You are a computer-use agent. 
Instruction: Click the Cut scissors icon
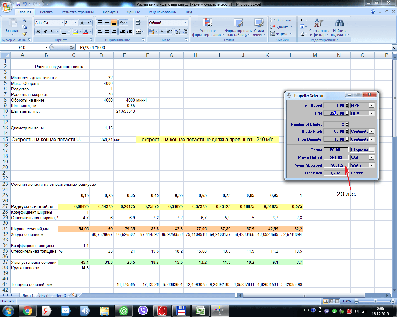click(25, 20)
